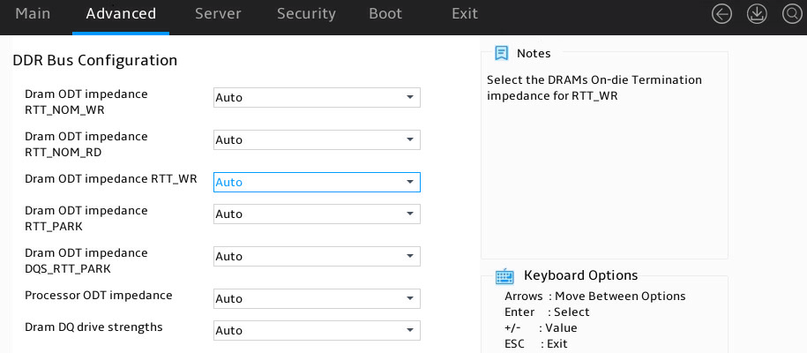Click the Keyboard Options keyboard icon
The height and width of the screenshot is (353, 807).
(504, 276)
